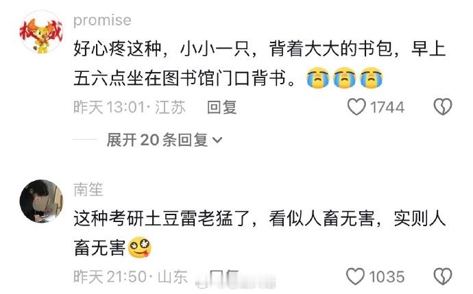The image size is (473, 294).
Task: Reply to promise's comment via 回复
Action: click(x=221, y=108)
